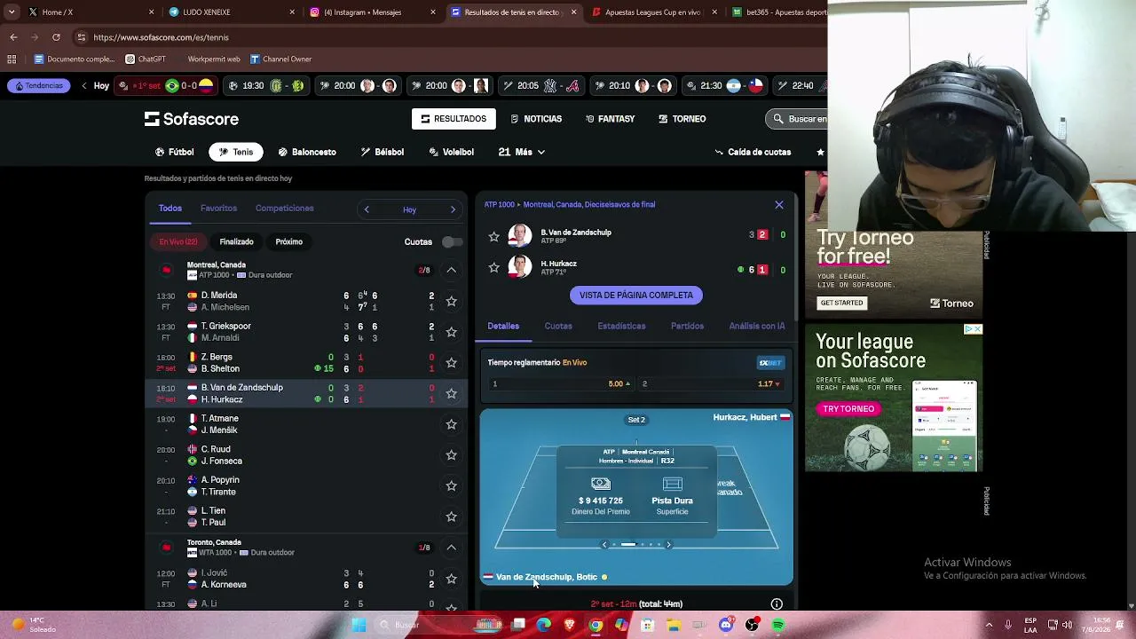Screen dimensions: 1136x639
Task: Open the '21 Más' sports dropdown
Action: click(522, 152)
